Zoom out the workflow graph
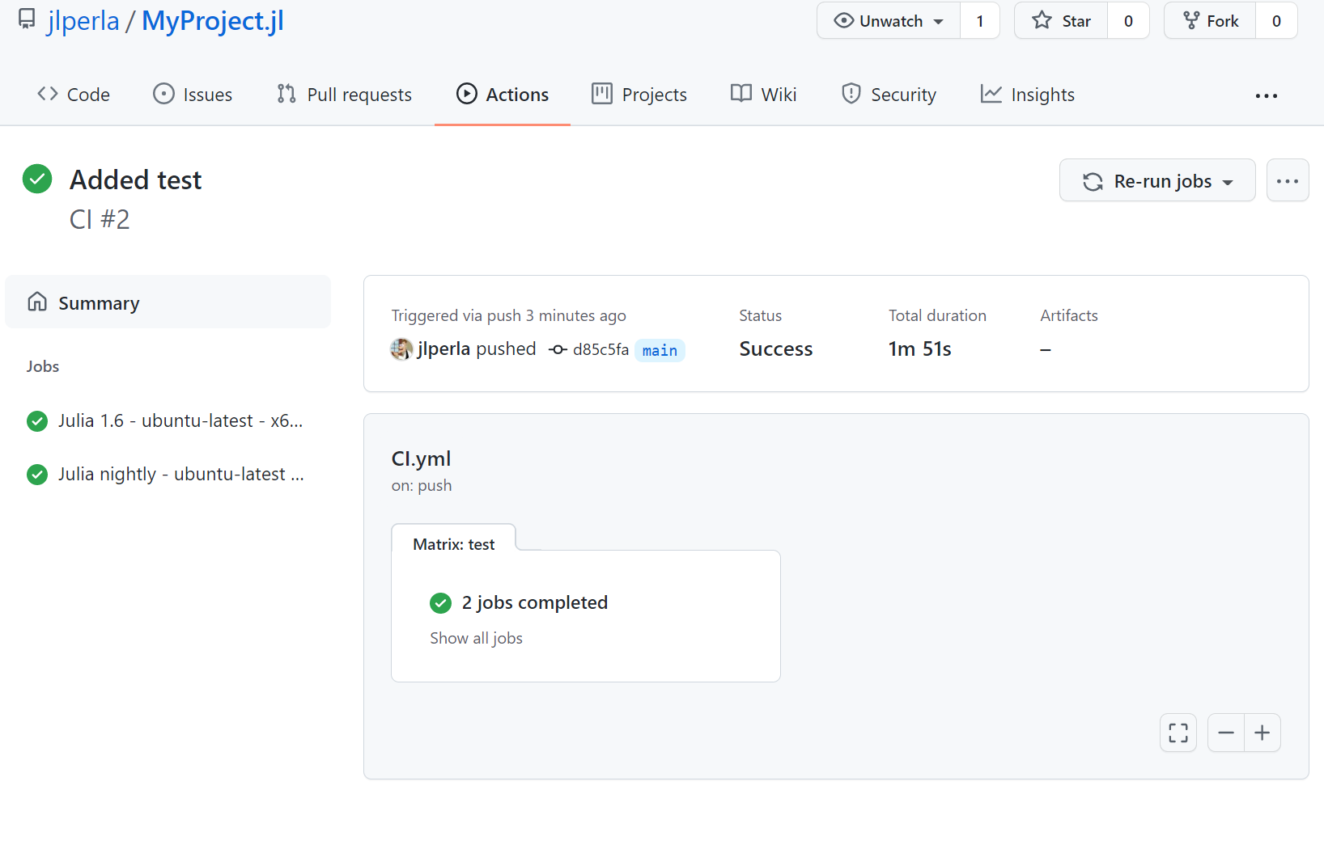 [x=1226, y=733]
